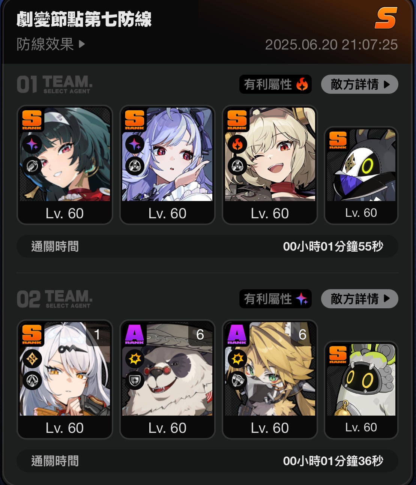Select the sheep Bangboo in Team 02
Image resolution: width=416 pixels, height=485 pixels.
click(361, 390)
